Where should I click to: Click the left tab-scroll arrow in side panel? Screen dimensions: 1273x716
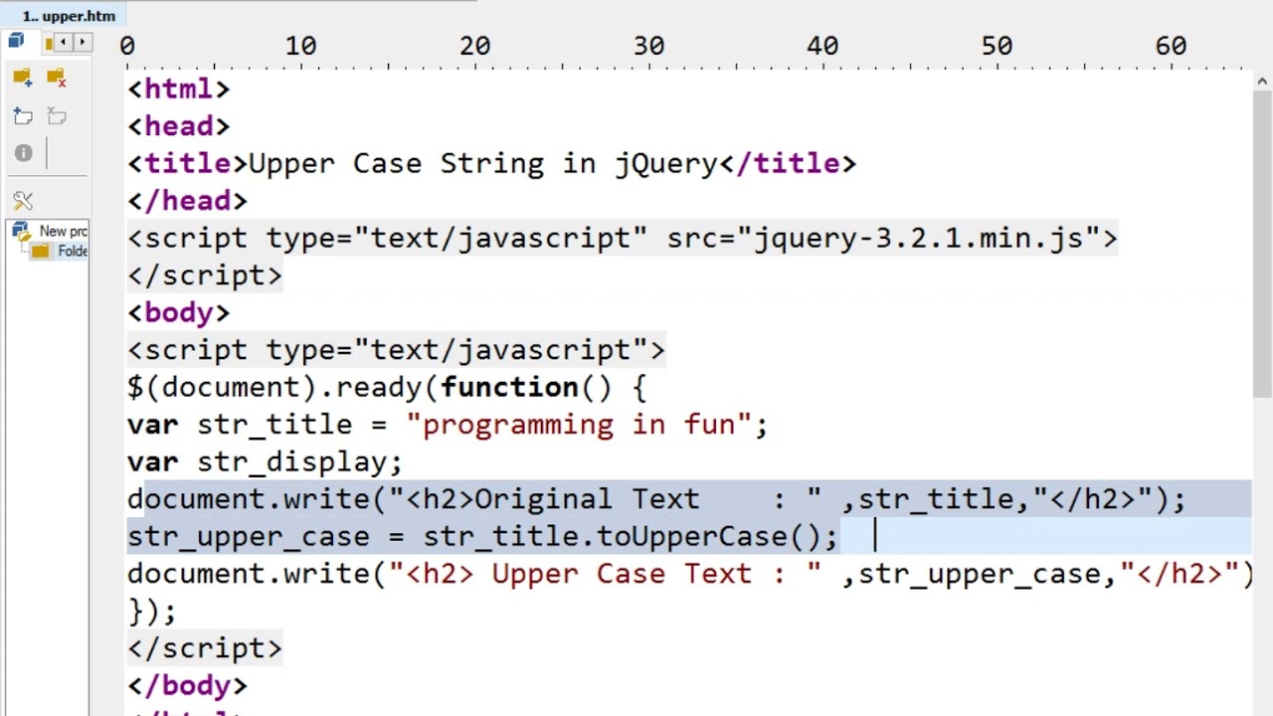[63, 43]
